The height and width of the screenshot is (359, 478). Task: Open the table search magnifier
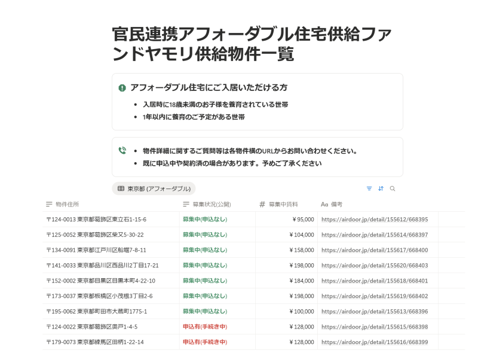393,188
